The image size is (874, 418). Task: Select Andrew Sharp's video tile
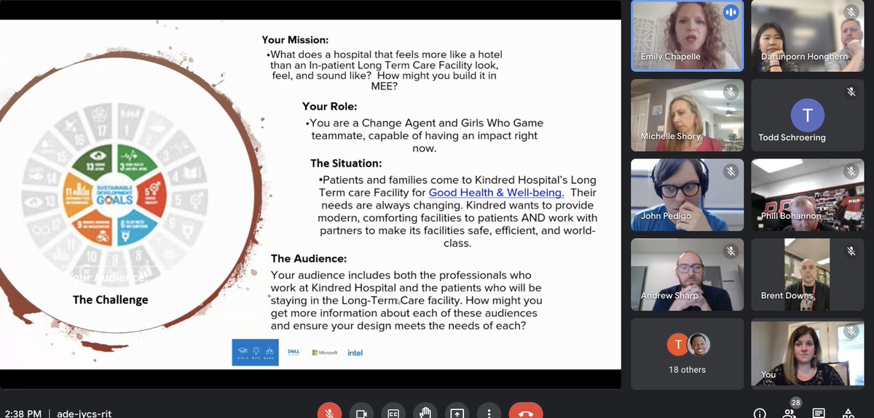(687, 273)
